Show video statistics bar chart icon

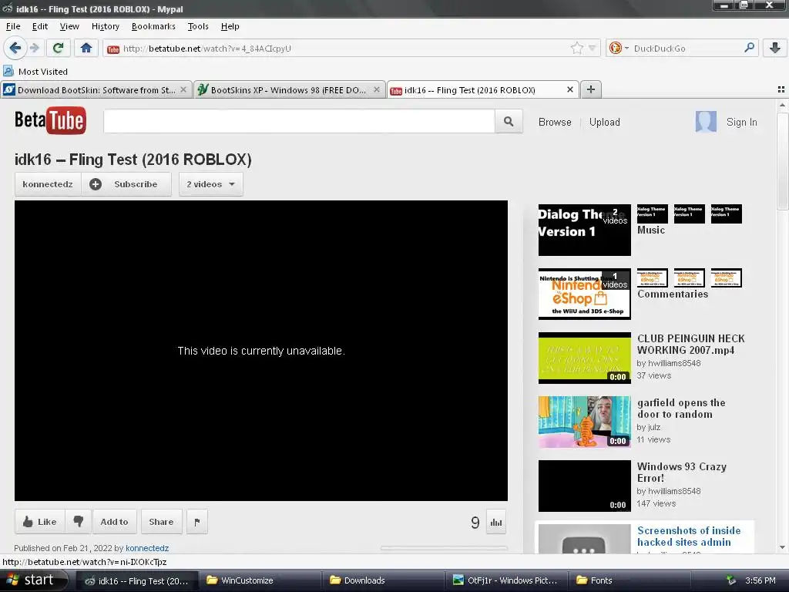pyautogui.click(x=496, y=522)
